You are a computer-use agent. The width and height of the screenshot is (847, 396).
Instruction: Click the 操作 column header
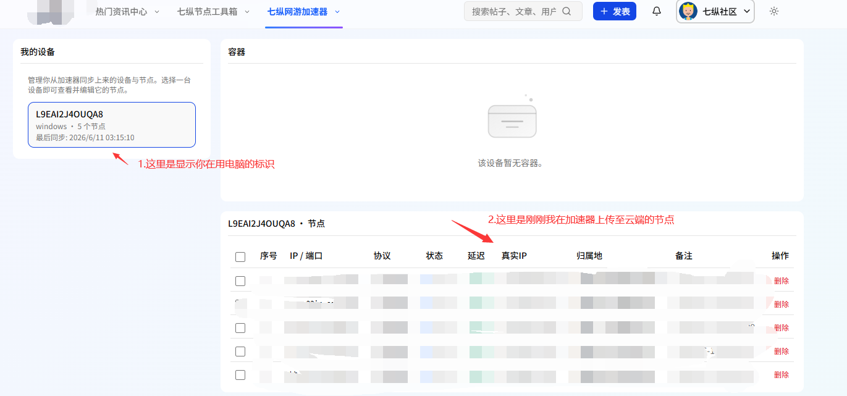(x=780, y=256)
